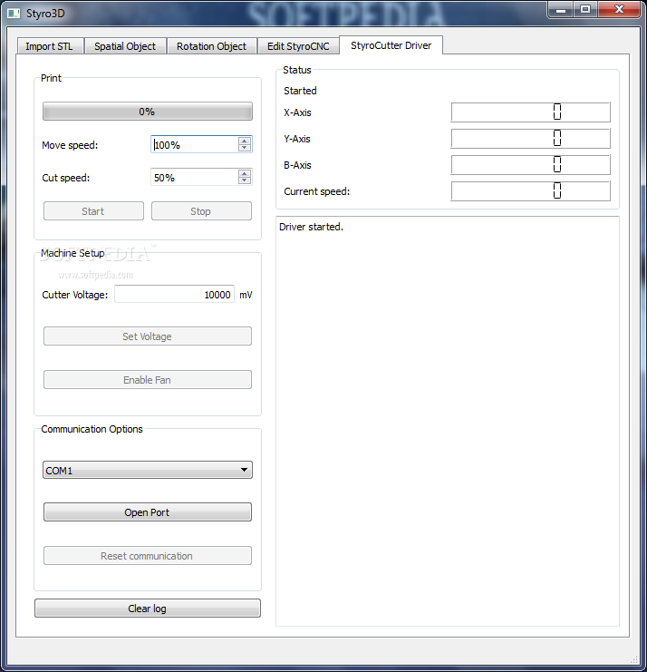Click the Clear log button
The width and height of the screenshot is (647, 672).
(148, 608)
